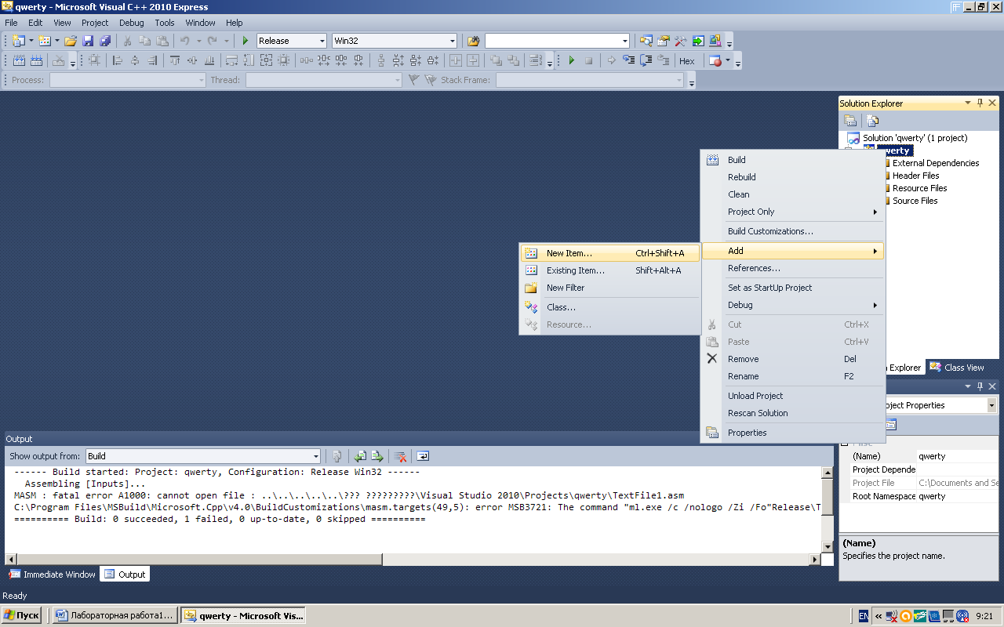Viewport: 1004px width, 627px height.
Task: Open Project Only submenu
Action: pyautogui.click(x=793, y=212)
